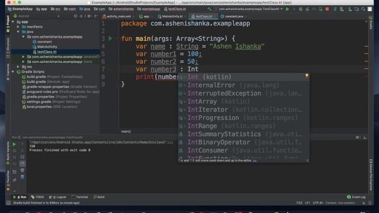Image resolution: width=379 pixels, height=213 pixels.
Task: Toggle the Favorites side tab
Action: pyautogui.click(x=8, y=180)
